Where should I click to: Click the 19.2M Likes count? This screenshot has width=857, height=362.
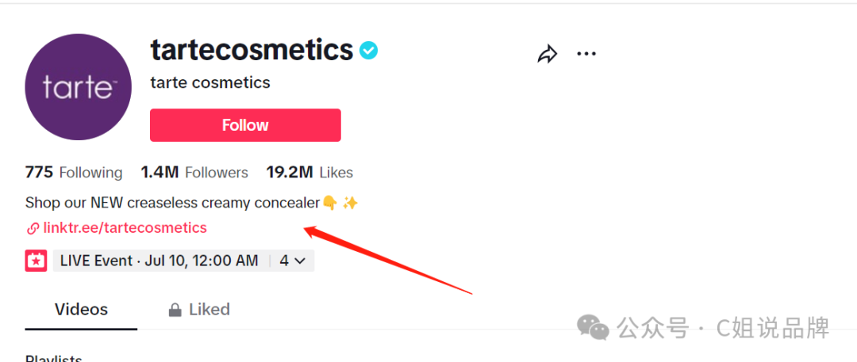click(309, 173)
